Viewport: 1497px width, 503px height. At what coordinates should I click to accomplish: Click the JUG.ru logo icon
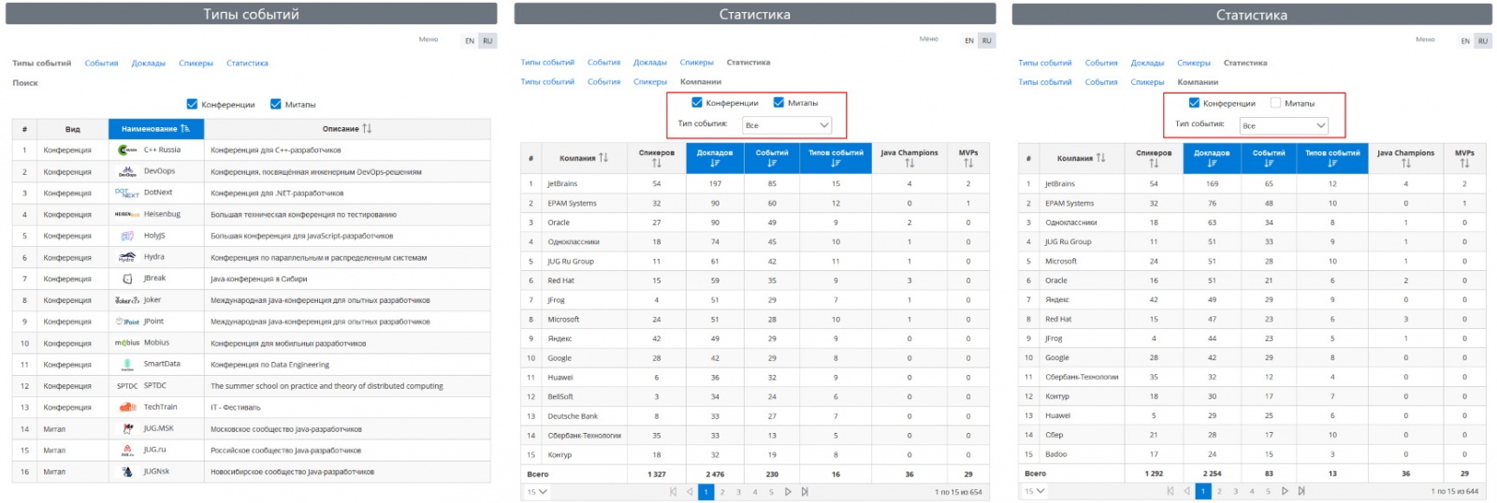127,450
